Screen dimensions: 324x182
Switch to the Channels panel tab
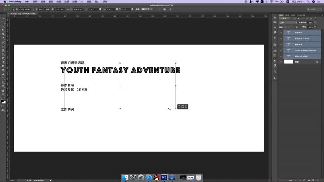287,15
